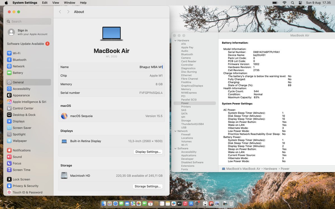Select General in the settings sidebar
335x209 pixels.
[x=28, y=82]
